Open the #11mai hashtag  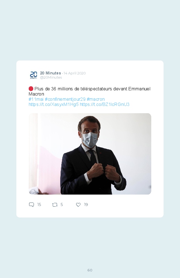pyautogui.click(x=36, y=99)
